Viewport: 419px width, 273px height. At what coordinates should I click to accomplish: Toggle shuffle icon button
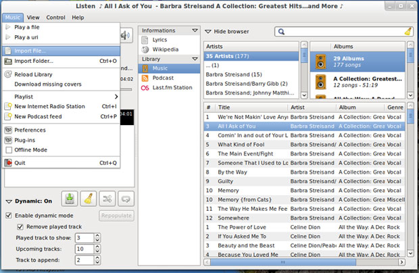[107, 199]
